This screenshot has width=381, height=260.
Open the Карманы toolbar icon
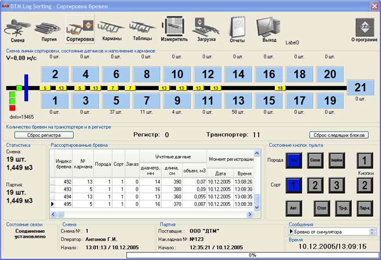111,30
